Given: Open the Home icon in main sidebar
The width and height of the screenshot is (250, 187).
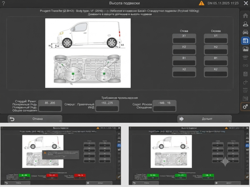Looking at the screenshot, I should point(245,16).
